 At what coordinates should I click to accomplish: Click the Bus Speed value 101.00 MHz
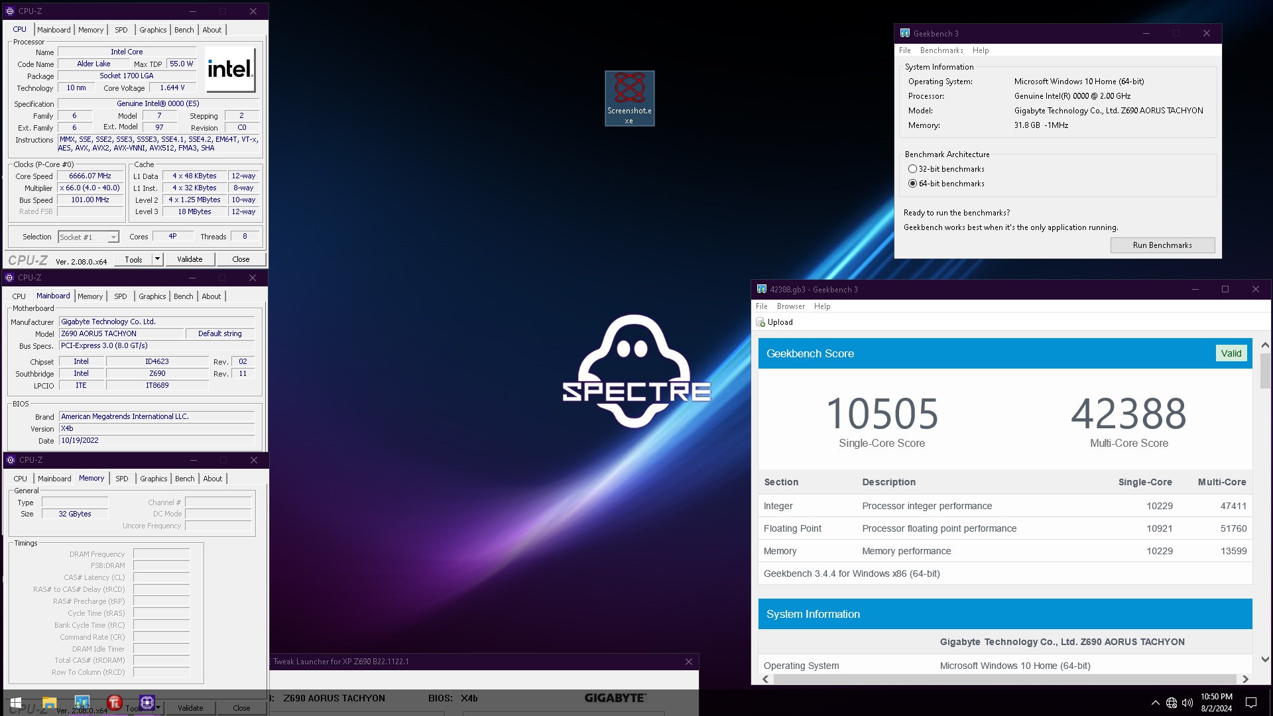[x=90, y=200]
